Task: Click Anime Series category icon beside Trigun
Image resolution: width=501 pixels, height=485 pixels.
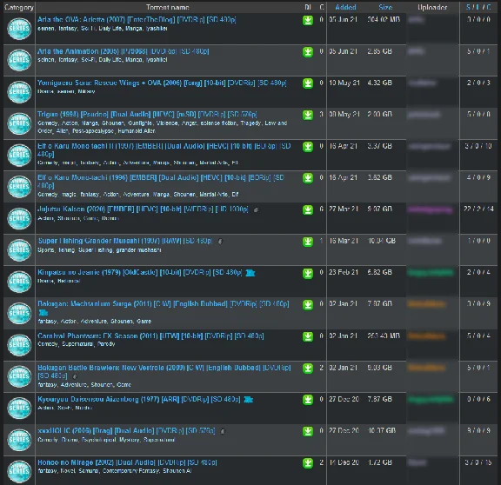Action: (19, 123)
